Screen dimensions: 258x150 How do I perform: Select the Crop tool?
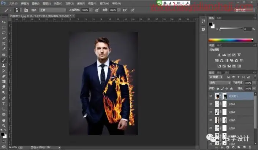[x=4, y=44]
